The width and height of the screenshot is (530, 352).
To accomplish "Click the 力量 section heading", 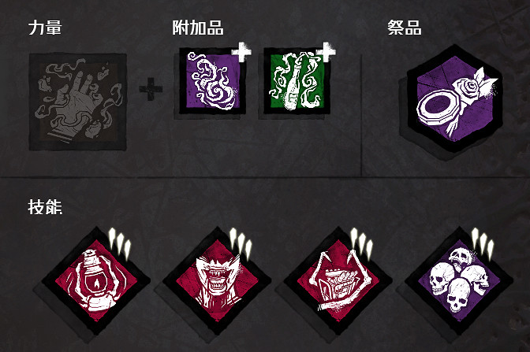I will [45, 28].
